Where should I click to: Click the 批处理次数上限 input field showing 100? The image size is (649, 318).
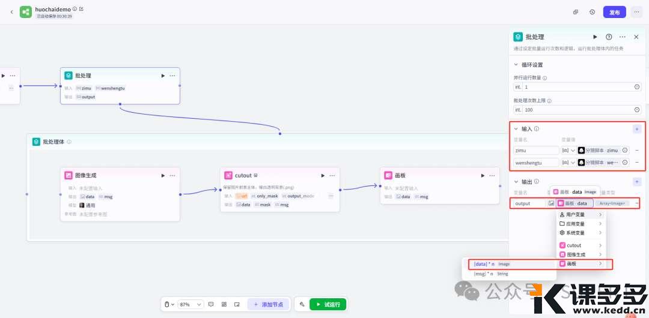coord(577,110)
